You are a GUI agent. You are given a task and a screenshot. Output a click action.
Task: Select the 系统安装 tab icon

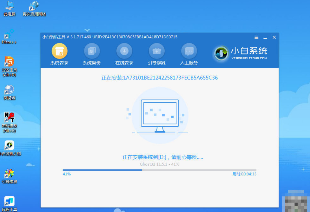point(60,51)
